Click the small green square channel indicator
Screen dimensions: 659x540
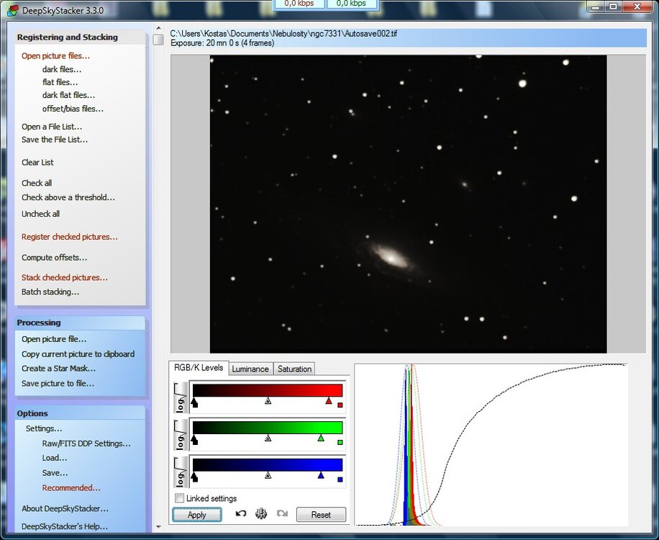point(340,442)
